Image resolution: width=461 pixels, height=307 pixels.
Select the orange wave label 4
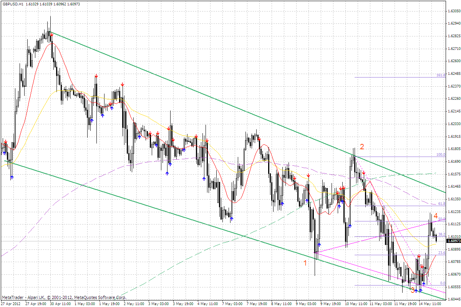pyautogui.click(x=436, y=215)
